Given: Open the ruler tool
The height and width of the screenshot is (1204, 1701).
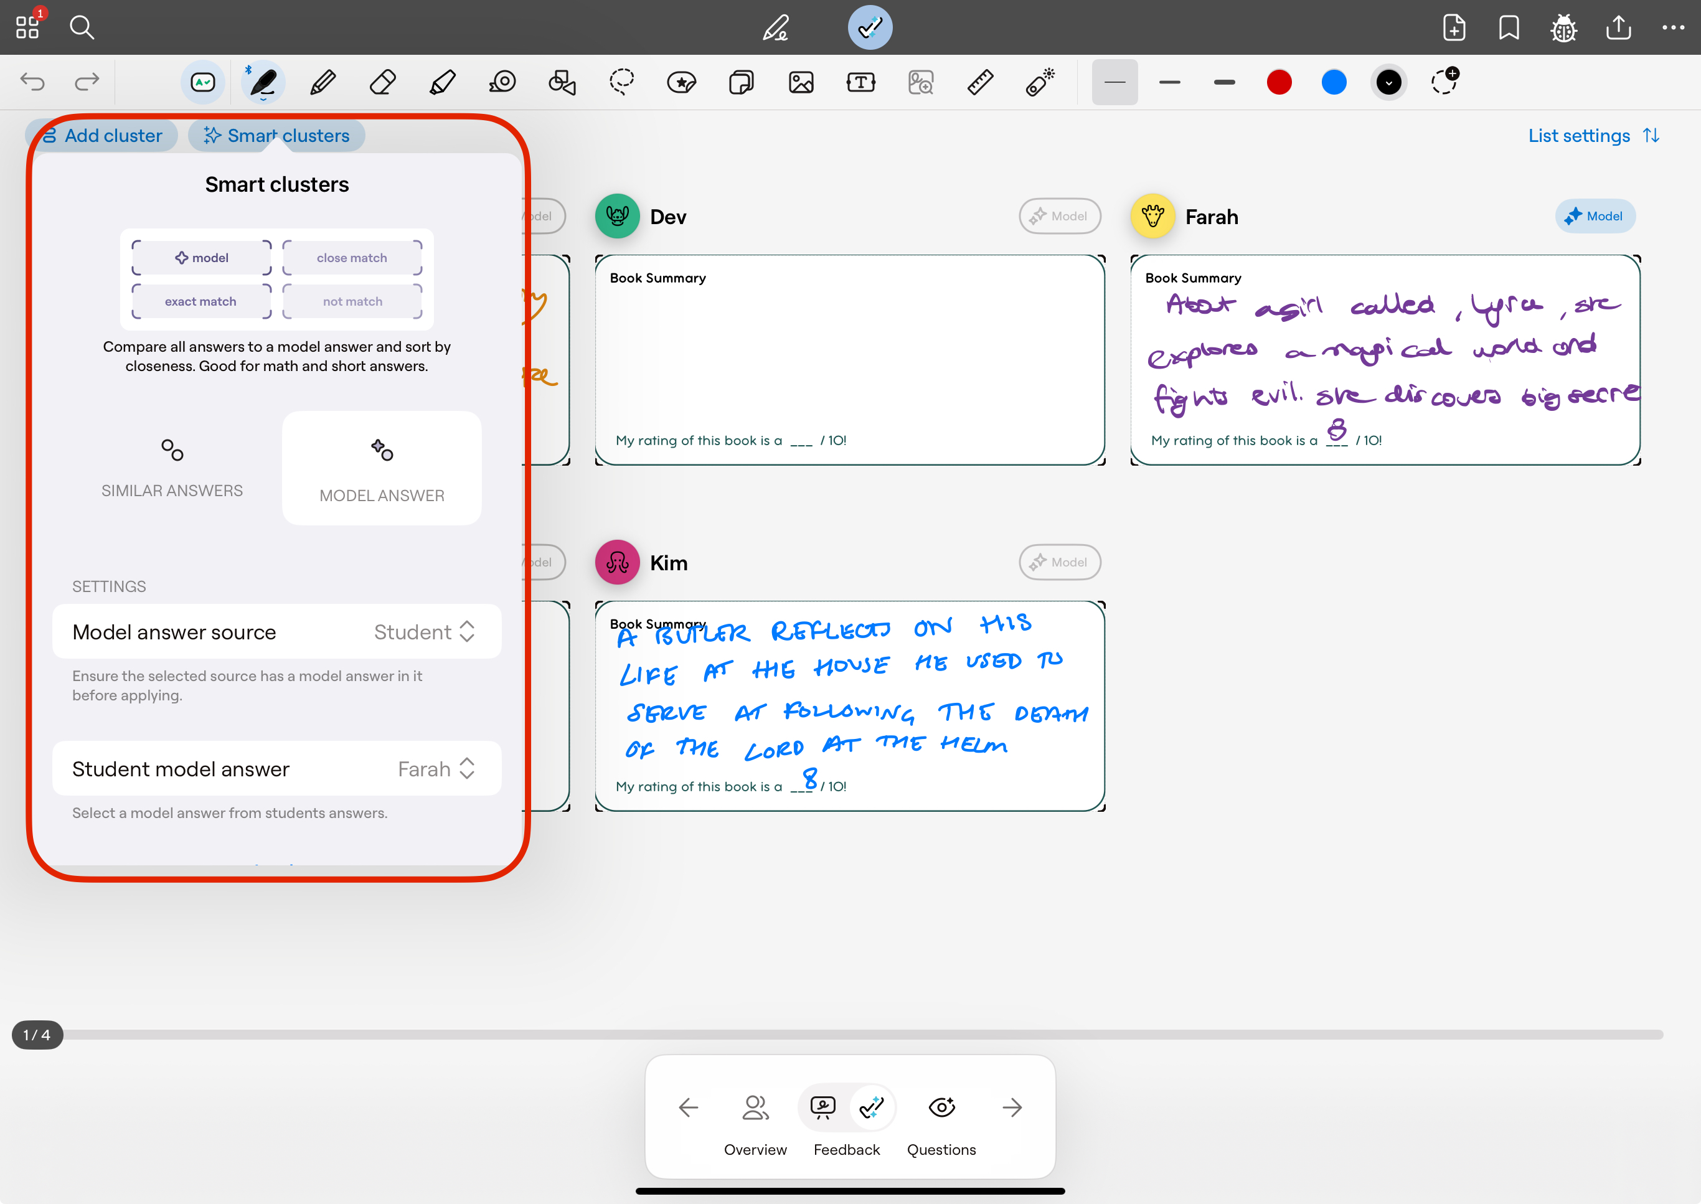Looking at the screenshot, I should (980, 82).
